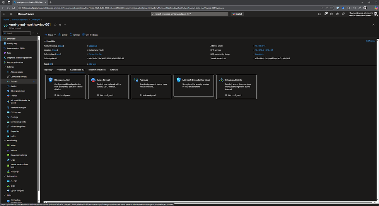The width and height of the screenshot is (379, 206).
Task: Open the Cloud Shell icon in top bar
Action: 319,14
